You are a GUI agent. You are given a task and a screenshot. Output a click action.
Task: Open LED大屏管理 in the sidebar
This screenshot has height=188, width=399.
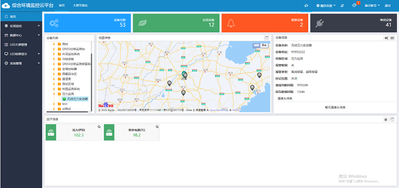[21, 45]
